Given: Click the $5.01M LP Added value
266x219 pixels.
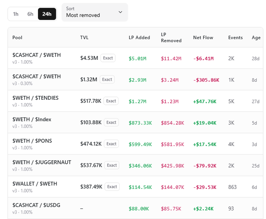Looking at the screenshot, I should tap(137, 59).
